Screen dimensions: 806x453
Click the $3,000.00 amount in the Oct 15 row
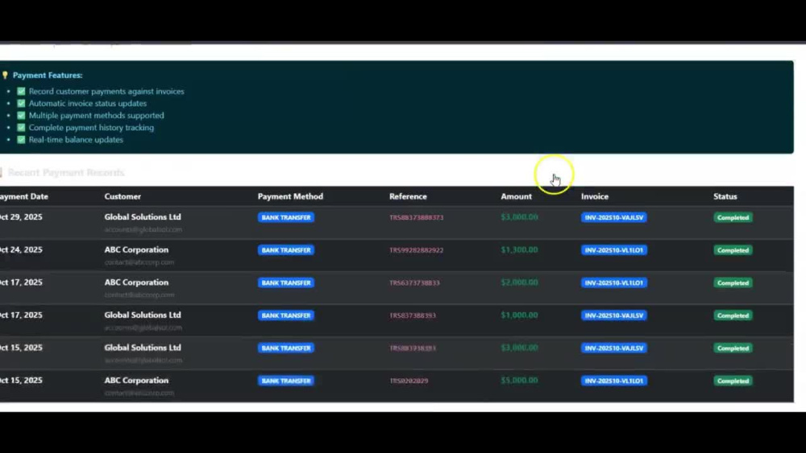coord(519,348)
